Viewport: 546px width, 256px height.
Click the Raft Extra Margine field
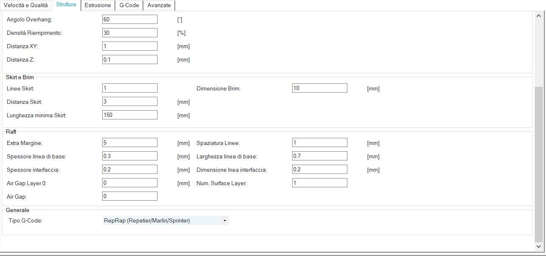[x=130, y=142]
